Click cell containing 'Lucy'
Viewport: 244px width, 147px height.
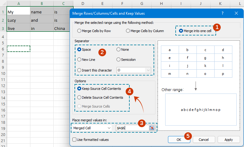click(x=18, y=19)
